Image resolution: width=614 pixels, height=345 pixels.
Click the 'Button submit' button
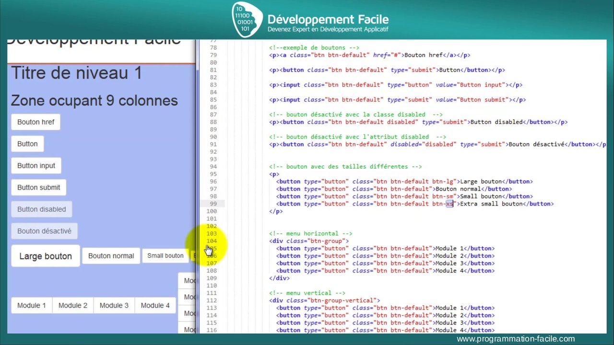39,187
